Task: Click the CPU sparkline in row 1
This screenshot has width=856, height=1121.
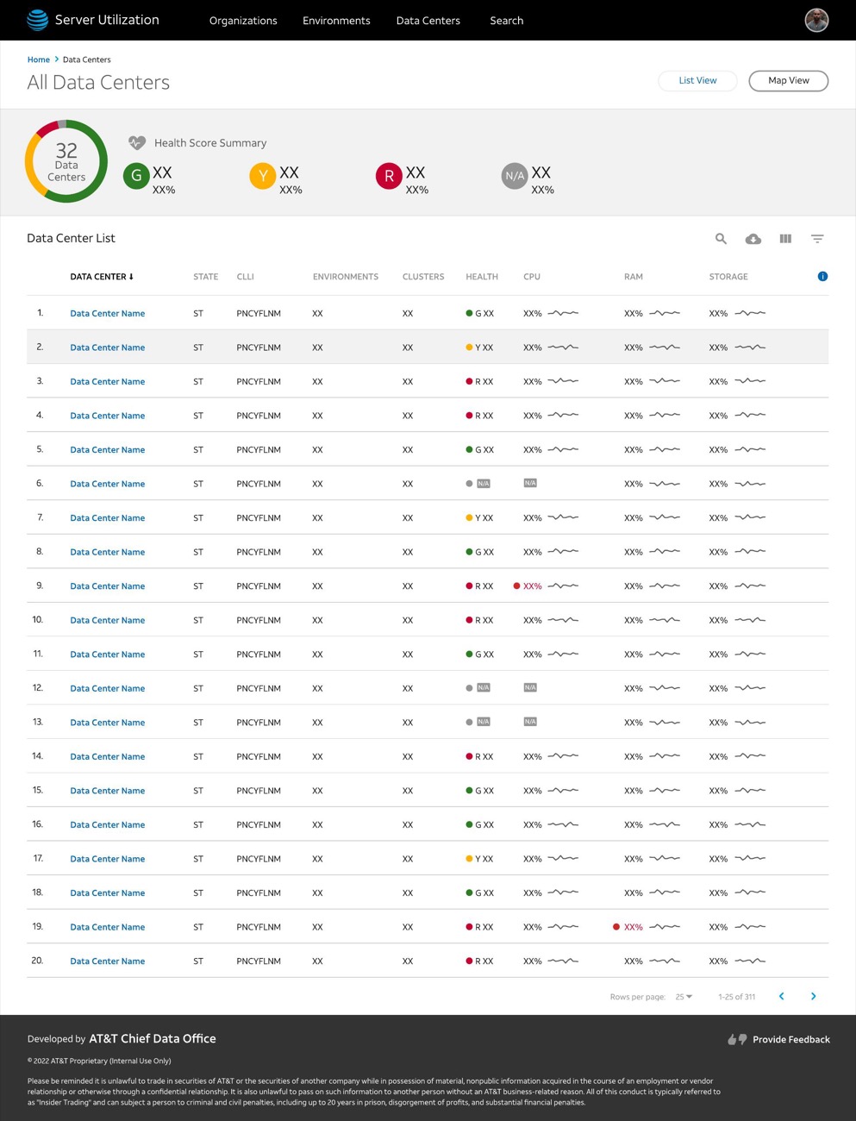Action: click(563, 313)
